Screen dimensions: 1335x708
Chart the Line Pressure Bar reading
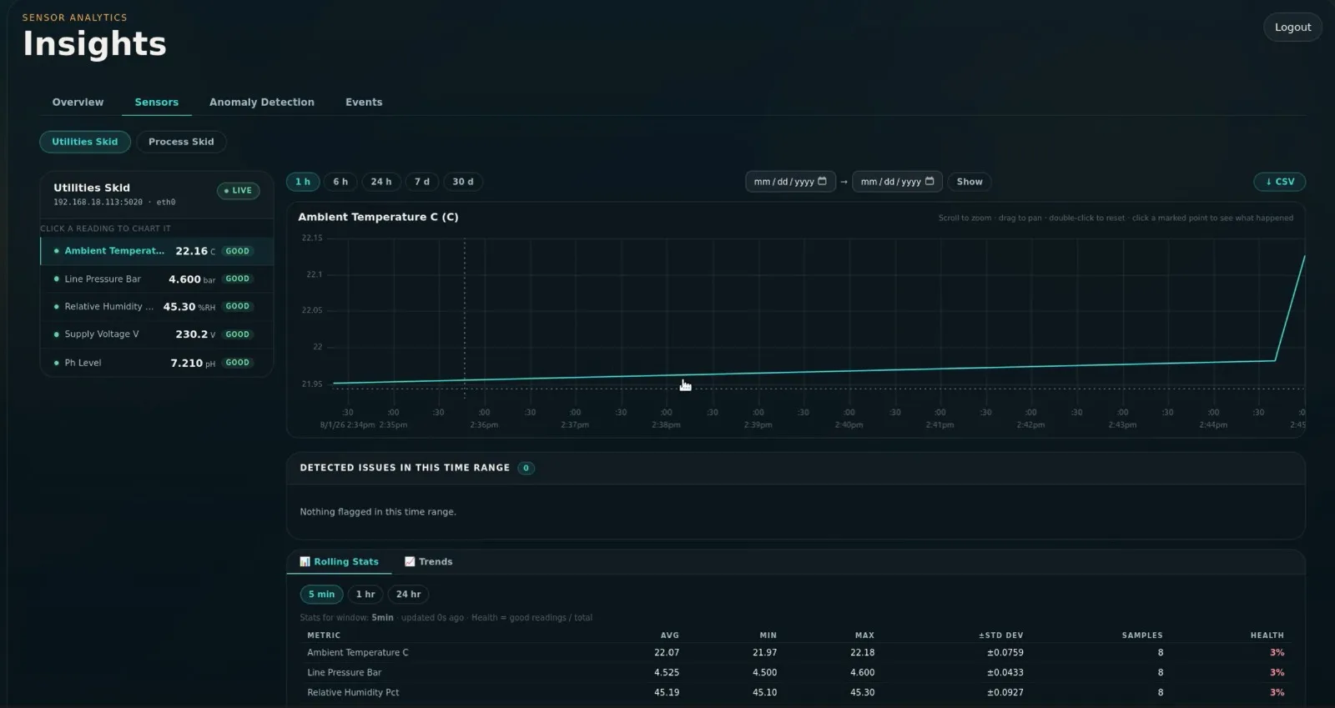[157, 279]
